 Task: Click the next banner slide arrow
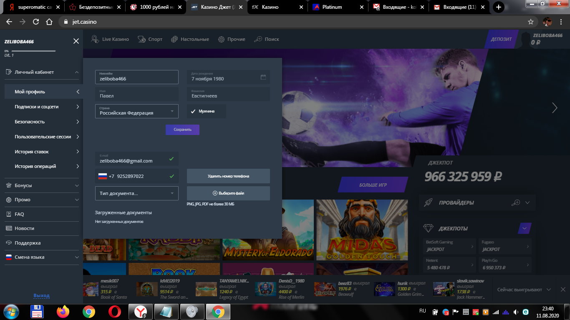555,108
